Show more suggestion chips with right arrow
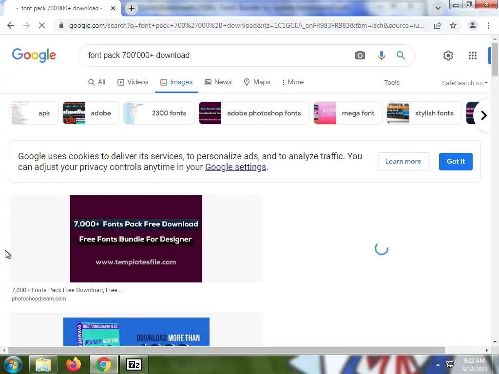Viewport: 499px width, 374px height. click(484, 115)
